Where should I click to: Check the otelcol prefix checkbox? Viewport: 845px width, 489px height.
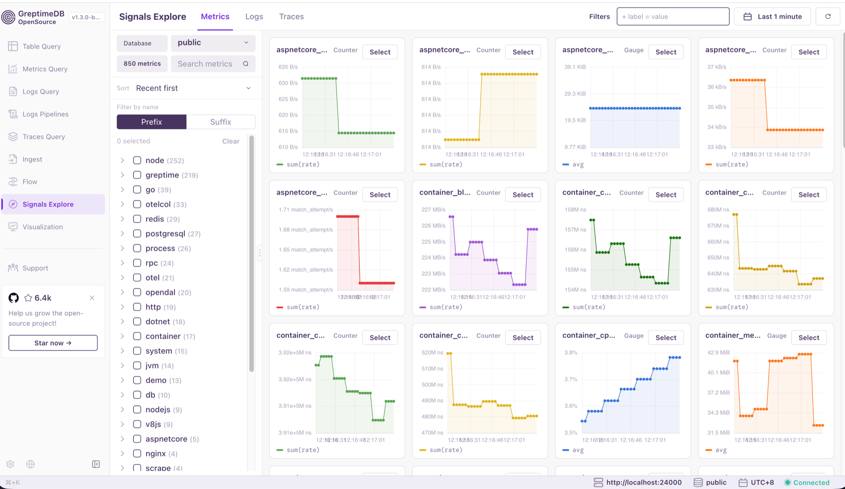137,204
